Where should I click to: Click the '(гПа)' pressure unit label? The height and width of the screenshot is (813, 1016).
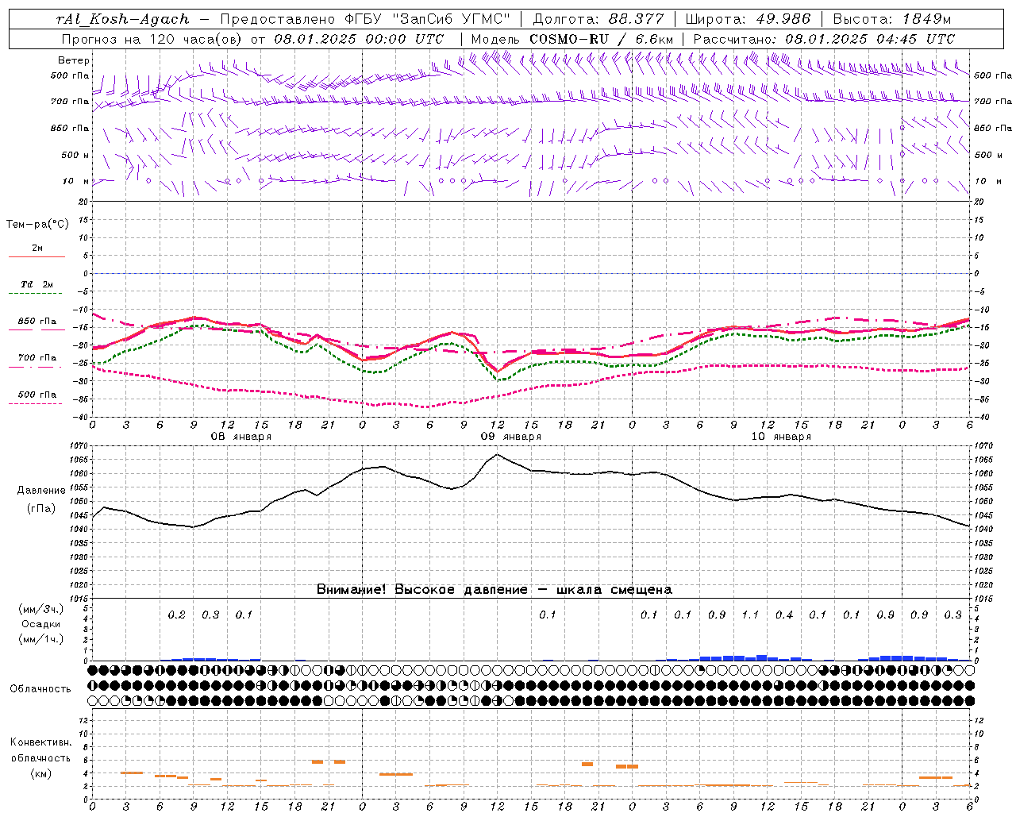point(40,509)
